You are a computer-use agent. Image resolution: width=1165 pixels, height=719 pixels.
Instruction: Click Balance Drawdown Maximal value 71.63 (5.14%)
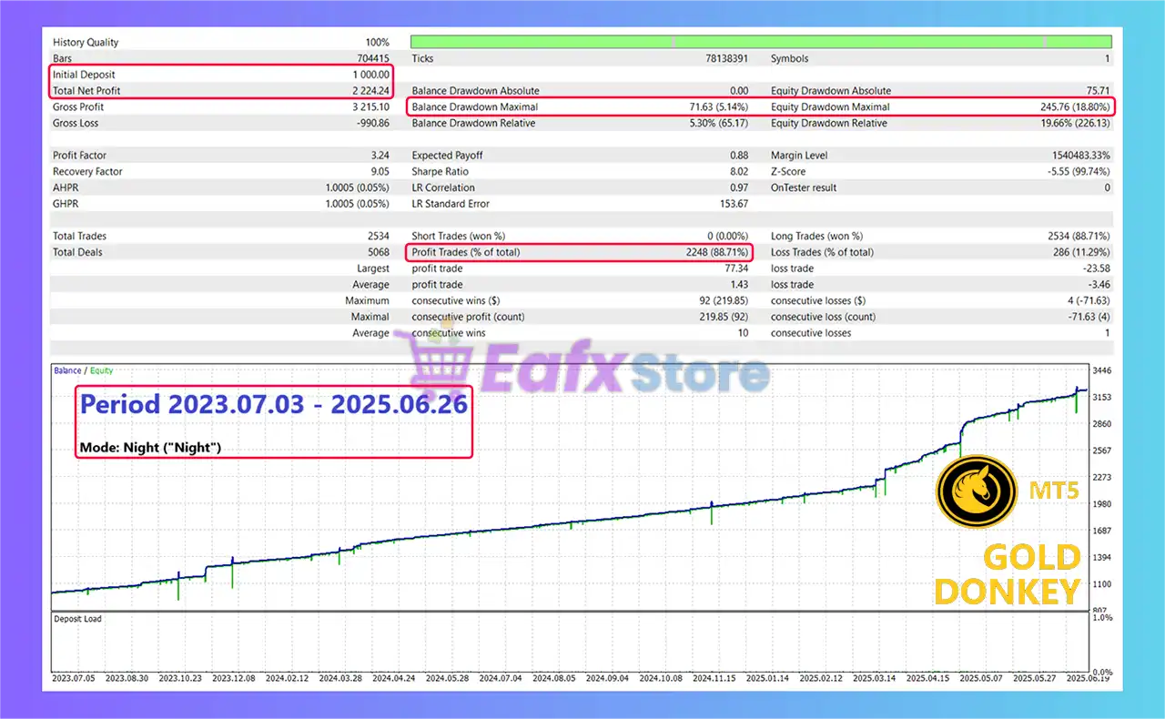pyautogui.click(x=719, y=107)
